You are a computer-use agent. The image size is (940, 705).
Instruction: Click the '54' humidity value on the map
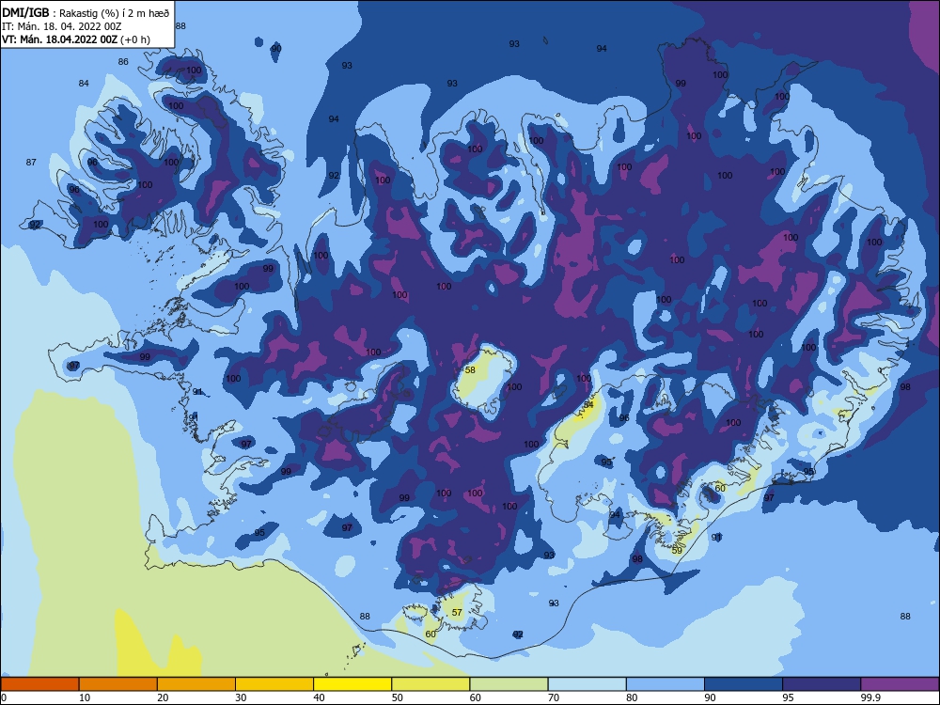click(588, 404)
